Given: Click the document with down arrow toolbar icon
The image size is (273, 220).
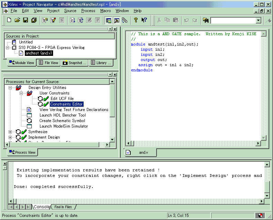Looking at the screenshot, I should point(72,20).
